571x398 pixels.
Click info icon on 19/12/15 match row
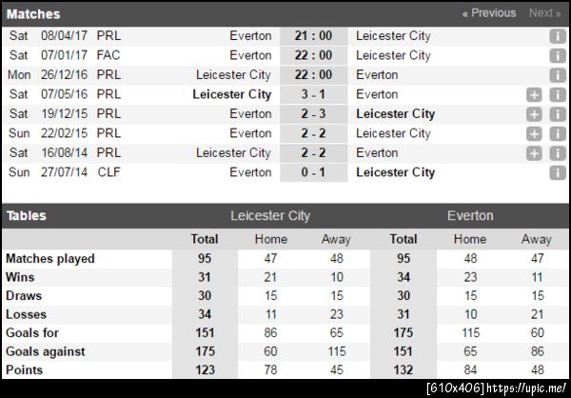point(558,114)
